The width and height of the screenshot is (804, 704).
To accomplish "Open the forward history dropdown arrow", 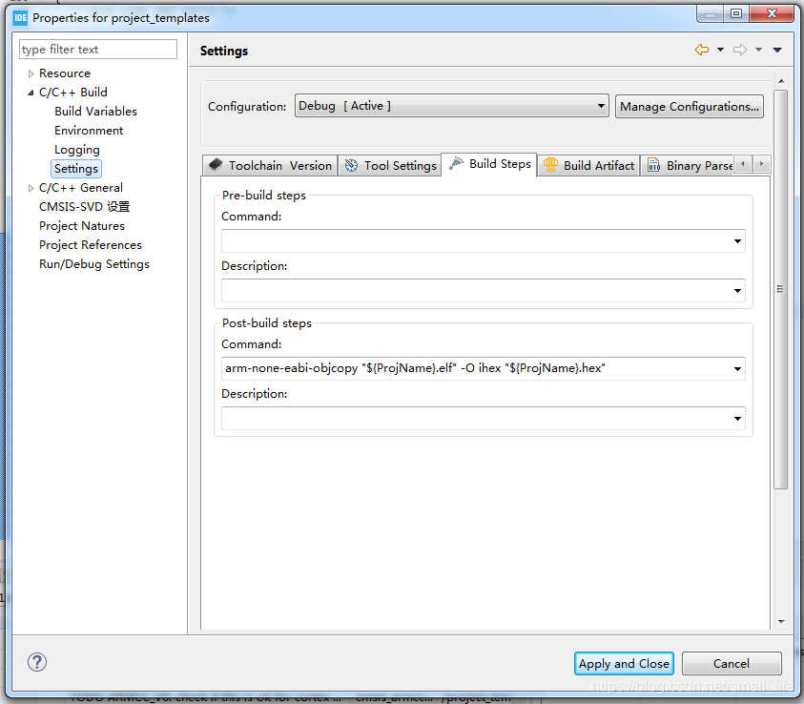I will [x=758, y=50].
